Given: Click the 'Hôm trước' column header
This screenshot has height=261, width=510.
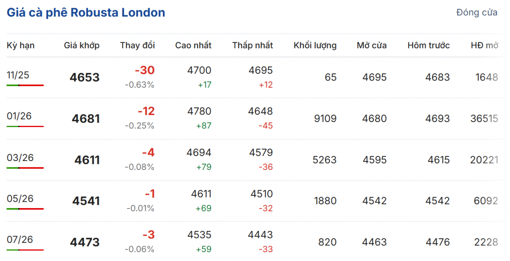Looking at the screenshot, I should point(428,45).
